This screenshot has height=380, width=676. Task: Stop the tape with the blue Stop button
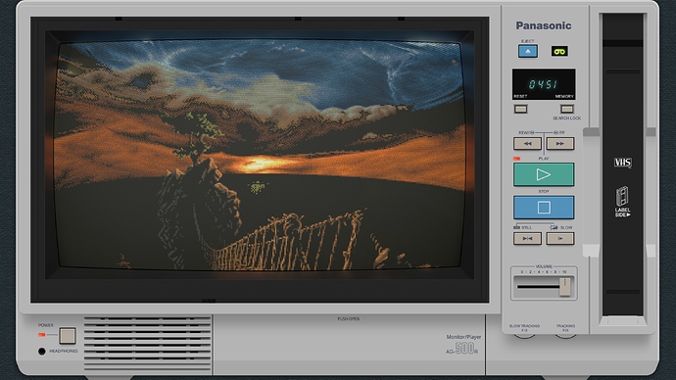click(x=544, y=208)
